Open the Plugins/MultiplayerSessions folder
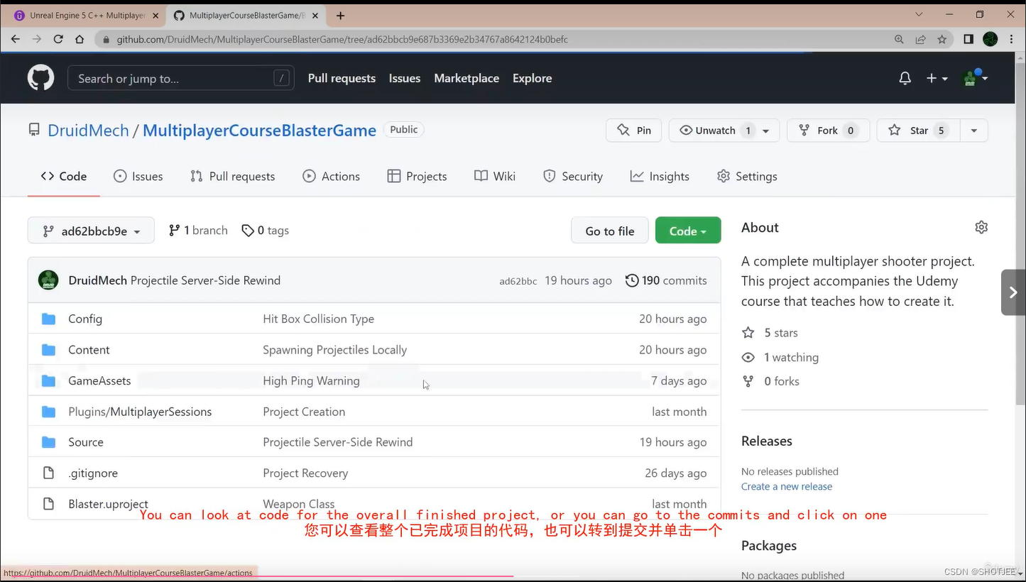 click(x=140, y=412)
